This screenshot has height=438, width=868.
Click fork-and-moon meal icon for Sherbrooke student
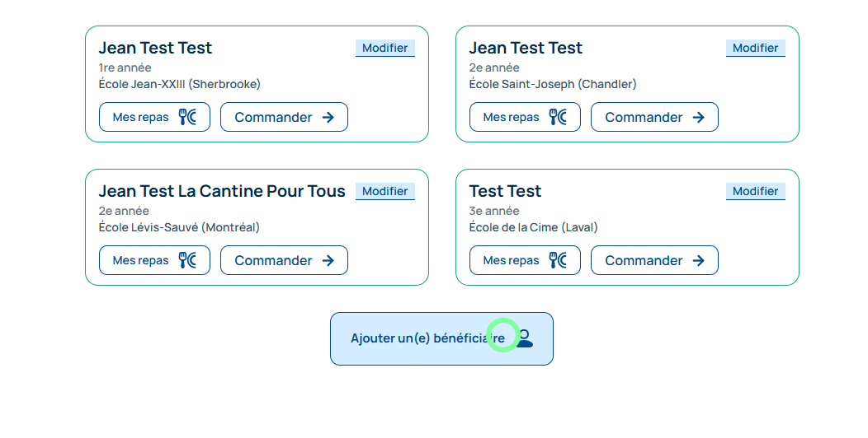tap(188, 117)
